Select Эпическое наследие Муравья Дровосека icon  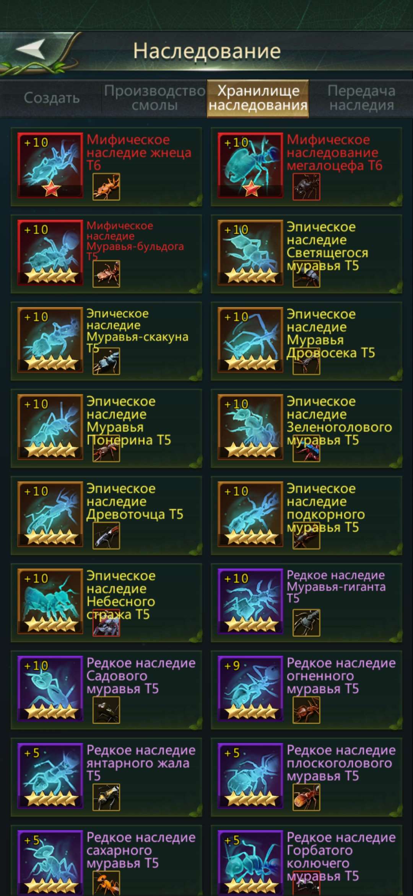click(250, 340)
